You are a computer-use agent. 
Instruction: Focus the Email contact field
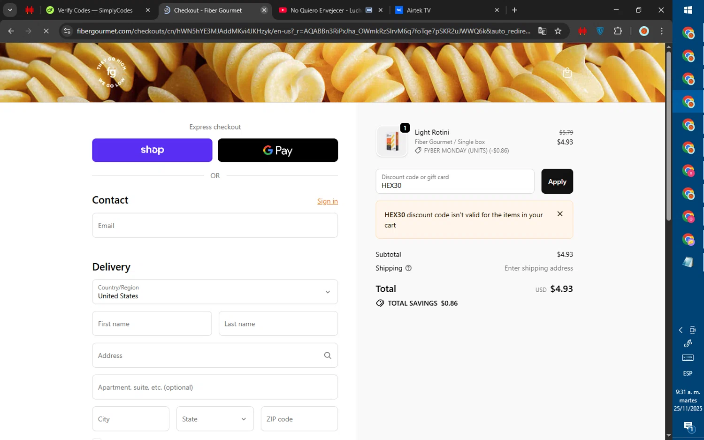215,225
